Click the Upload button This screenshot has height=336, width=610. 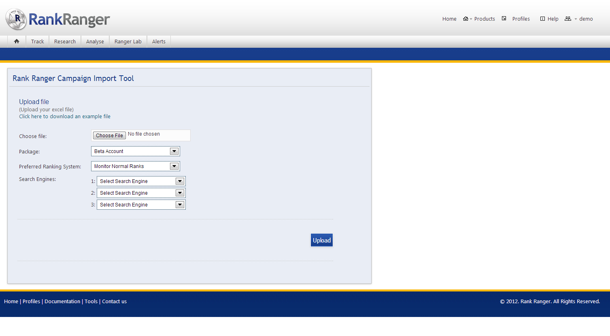click(x=322, y=240)
